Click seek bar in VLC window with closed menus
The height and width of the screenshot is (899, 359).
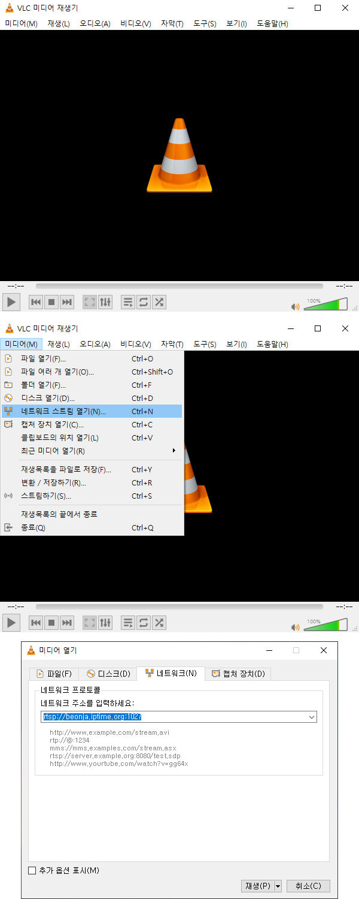click(x=180, y=286)
